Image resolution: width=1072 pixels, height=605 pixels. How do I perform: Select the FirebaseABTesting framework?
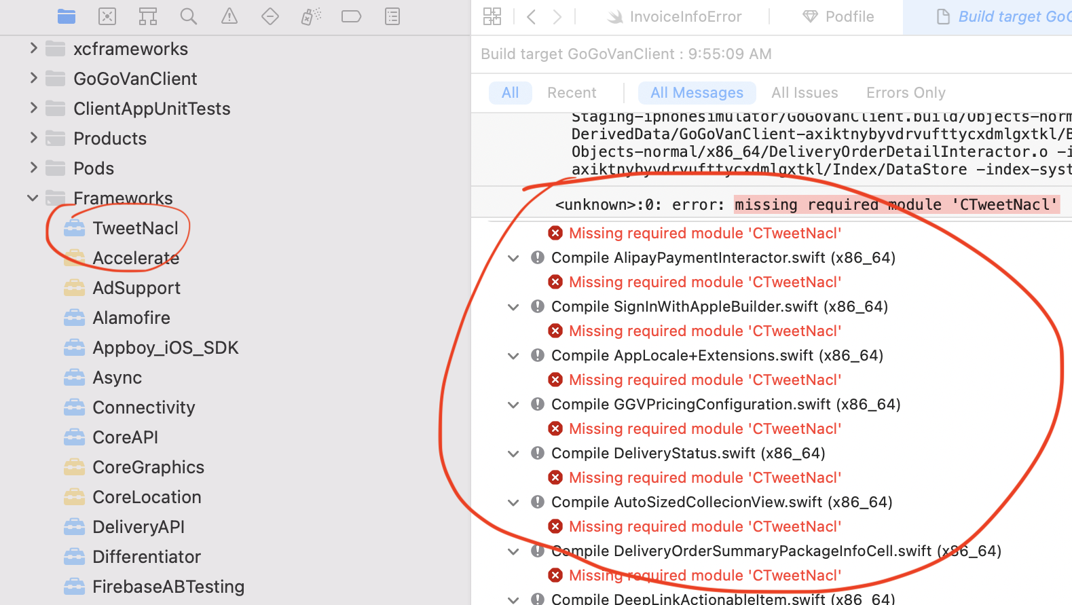tap(168, 587)
